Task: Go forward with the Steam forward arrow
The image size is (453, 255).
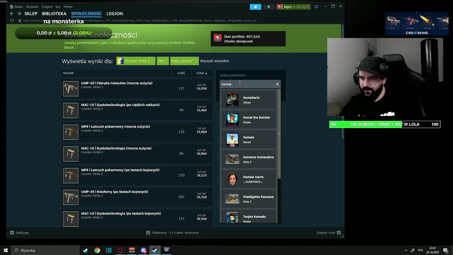Action: (x=19, y=13)
